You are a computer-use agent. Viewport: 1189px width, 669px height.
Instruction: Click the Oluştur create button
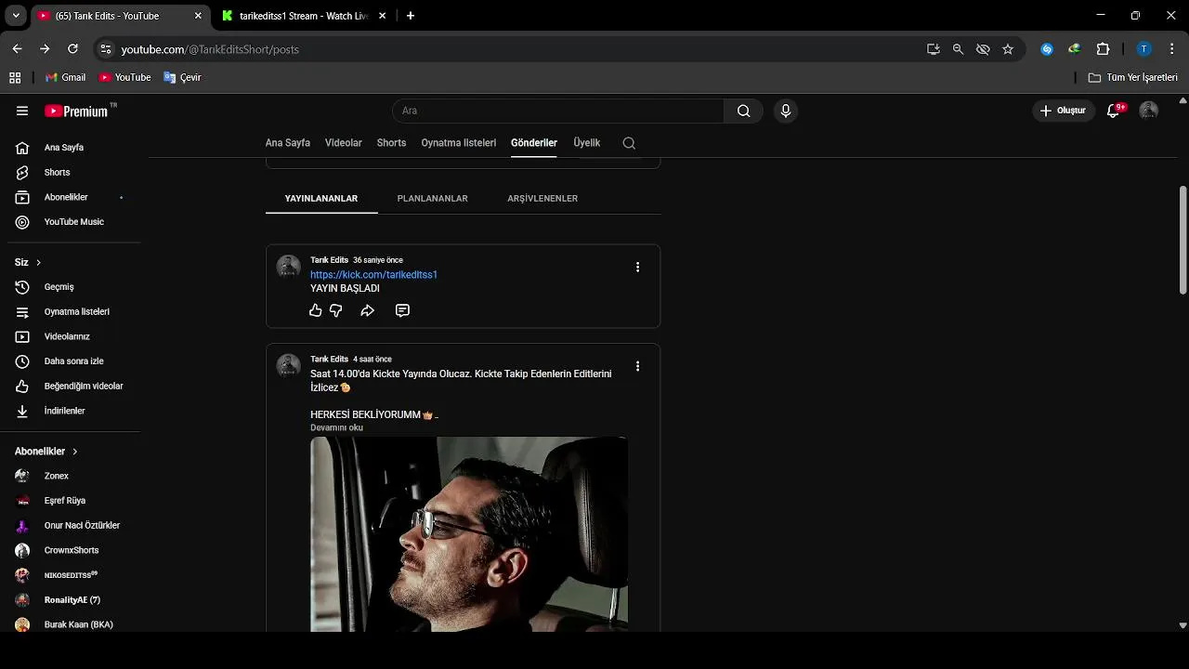(1064, 111)
